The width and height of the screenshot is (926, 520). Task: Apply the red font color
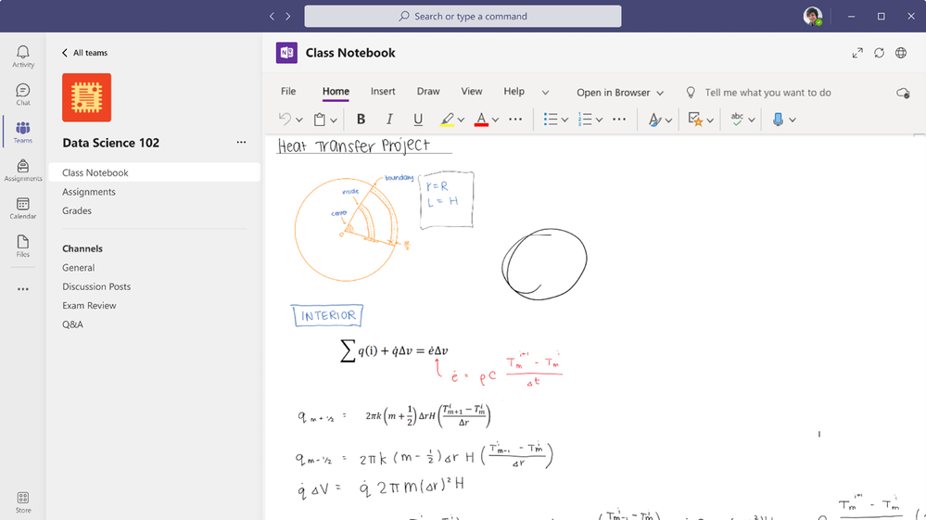(481, 120)
